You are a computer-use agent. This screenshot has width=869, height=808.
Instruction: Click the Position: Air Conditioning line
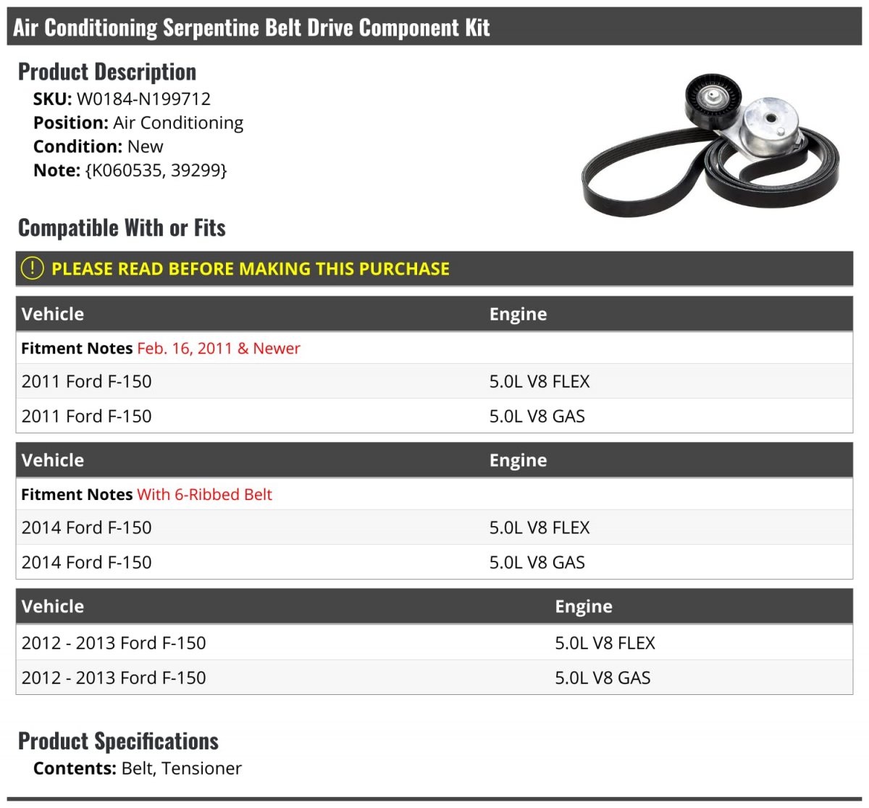coord(138,122)
